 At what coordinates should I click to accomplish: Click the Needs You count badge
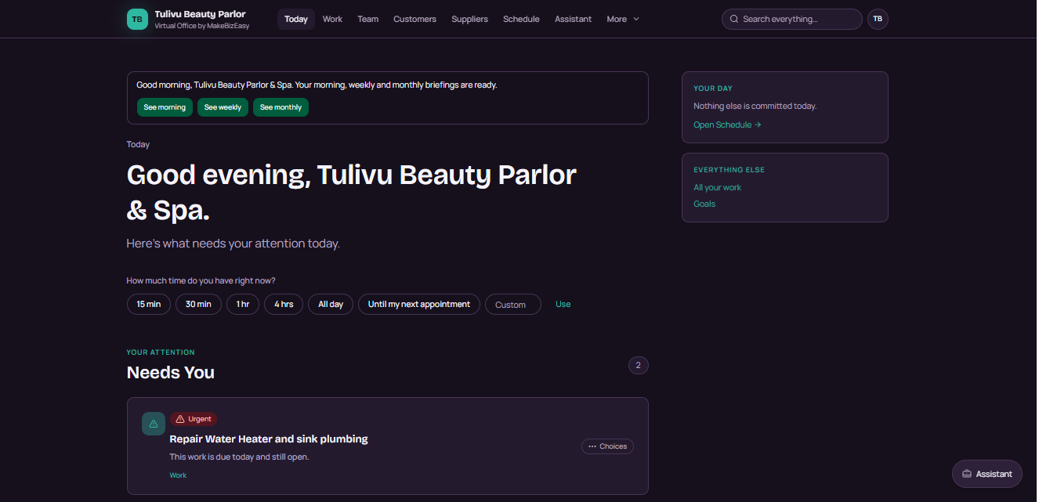(639, 365)
